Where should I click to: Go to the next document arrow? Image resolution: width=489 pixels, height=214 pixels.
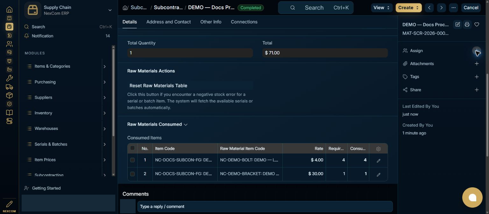pos(441,8)
